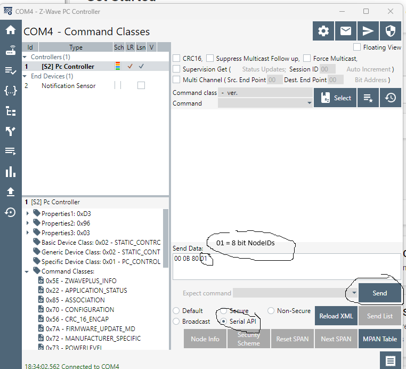The height and width of the screenshot is (369, 406).
Task: Click the Reload XML button
Action: pos(336,316)
